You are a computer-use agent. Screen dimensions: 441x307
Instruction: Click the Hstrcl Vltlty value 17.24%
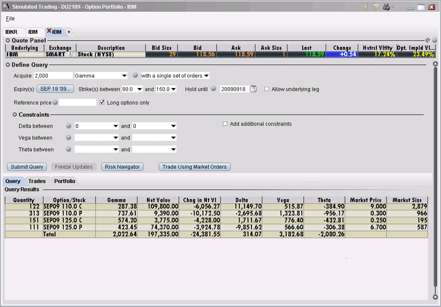click(385, 54)
